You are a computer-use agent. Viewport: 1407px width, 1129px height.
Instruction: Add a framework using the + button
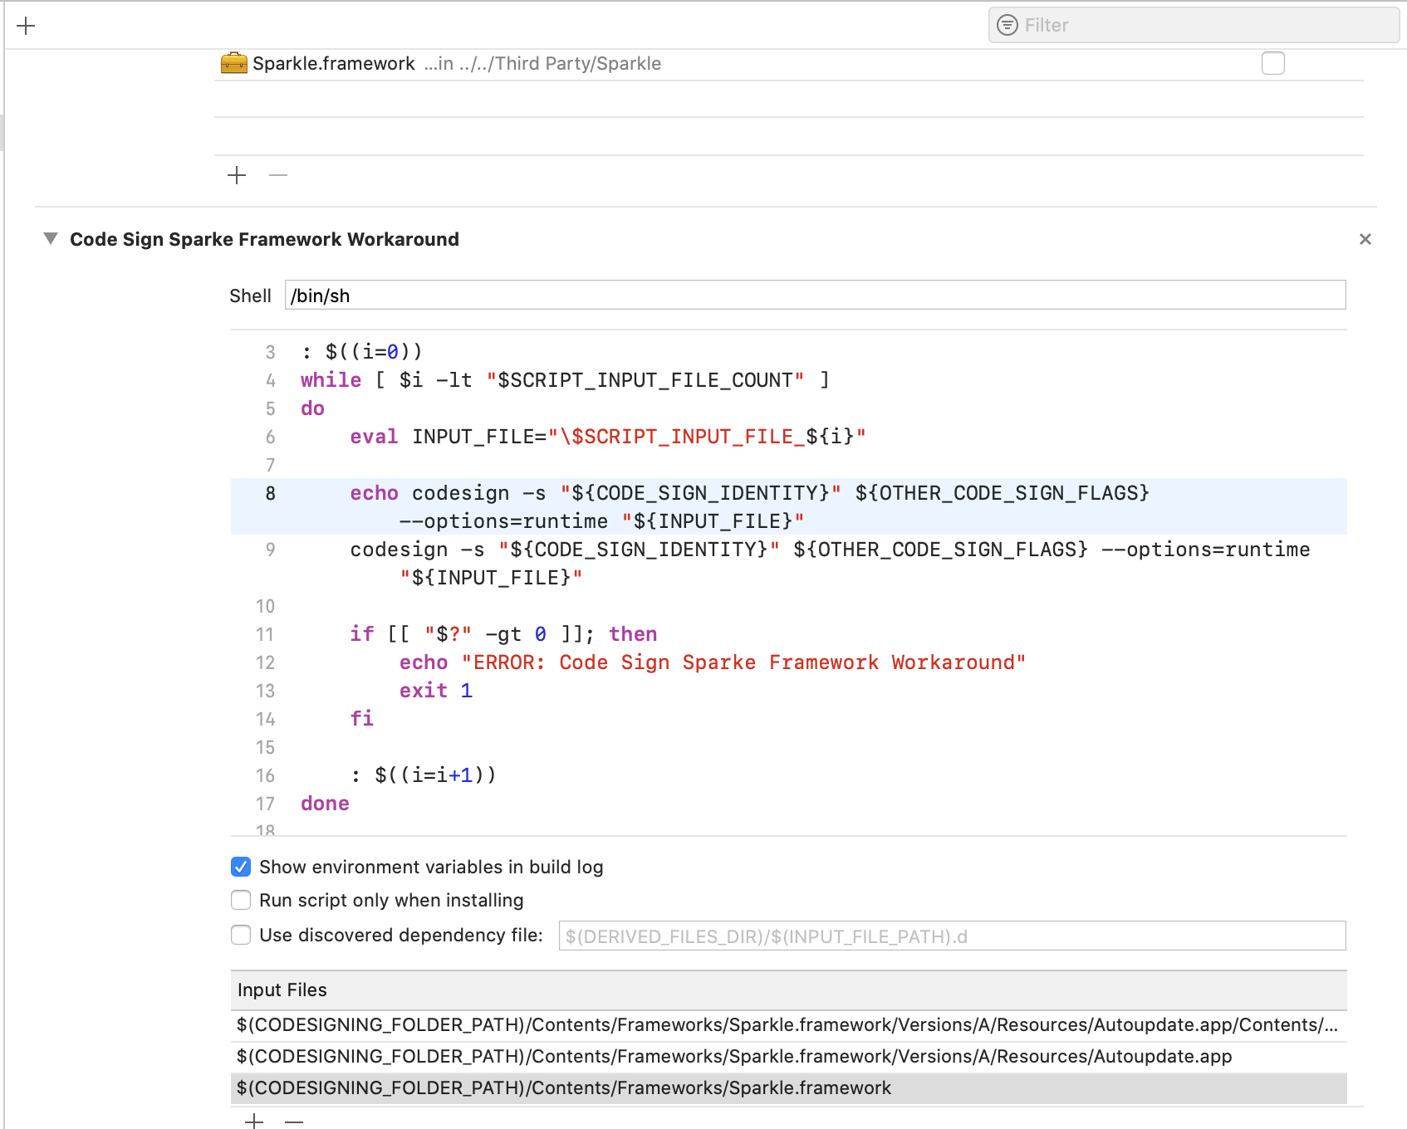click(x=236, y=175)
